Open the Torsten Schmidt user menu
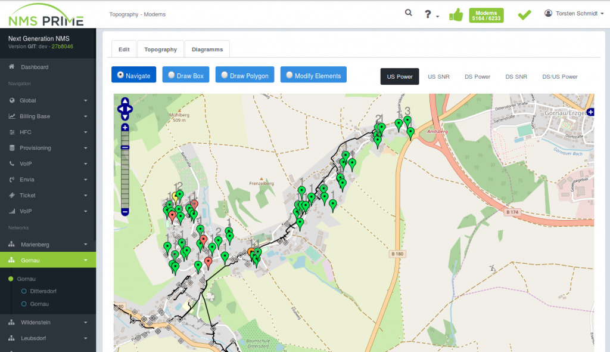 (x=574, y=13)
